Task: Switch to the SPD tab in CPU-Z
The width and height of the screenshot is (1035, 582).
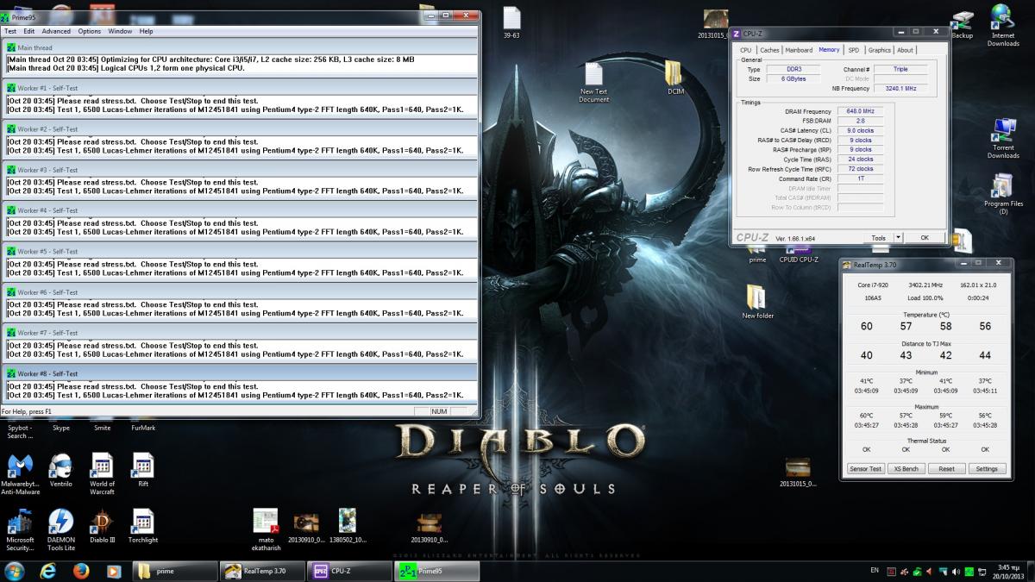Action: coord(854,50)
